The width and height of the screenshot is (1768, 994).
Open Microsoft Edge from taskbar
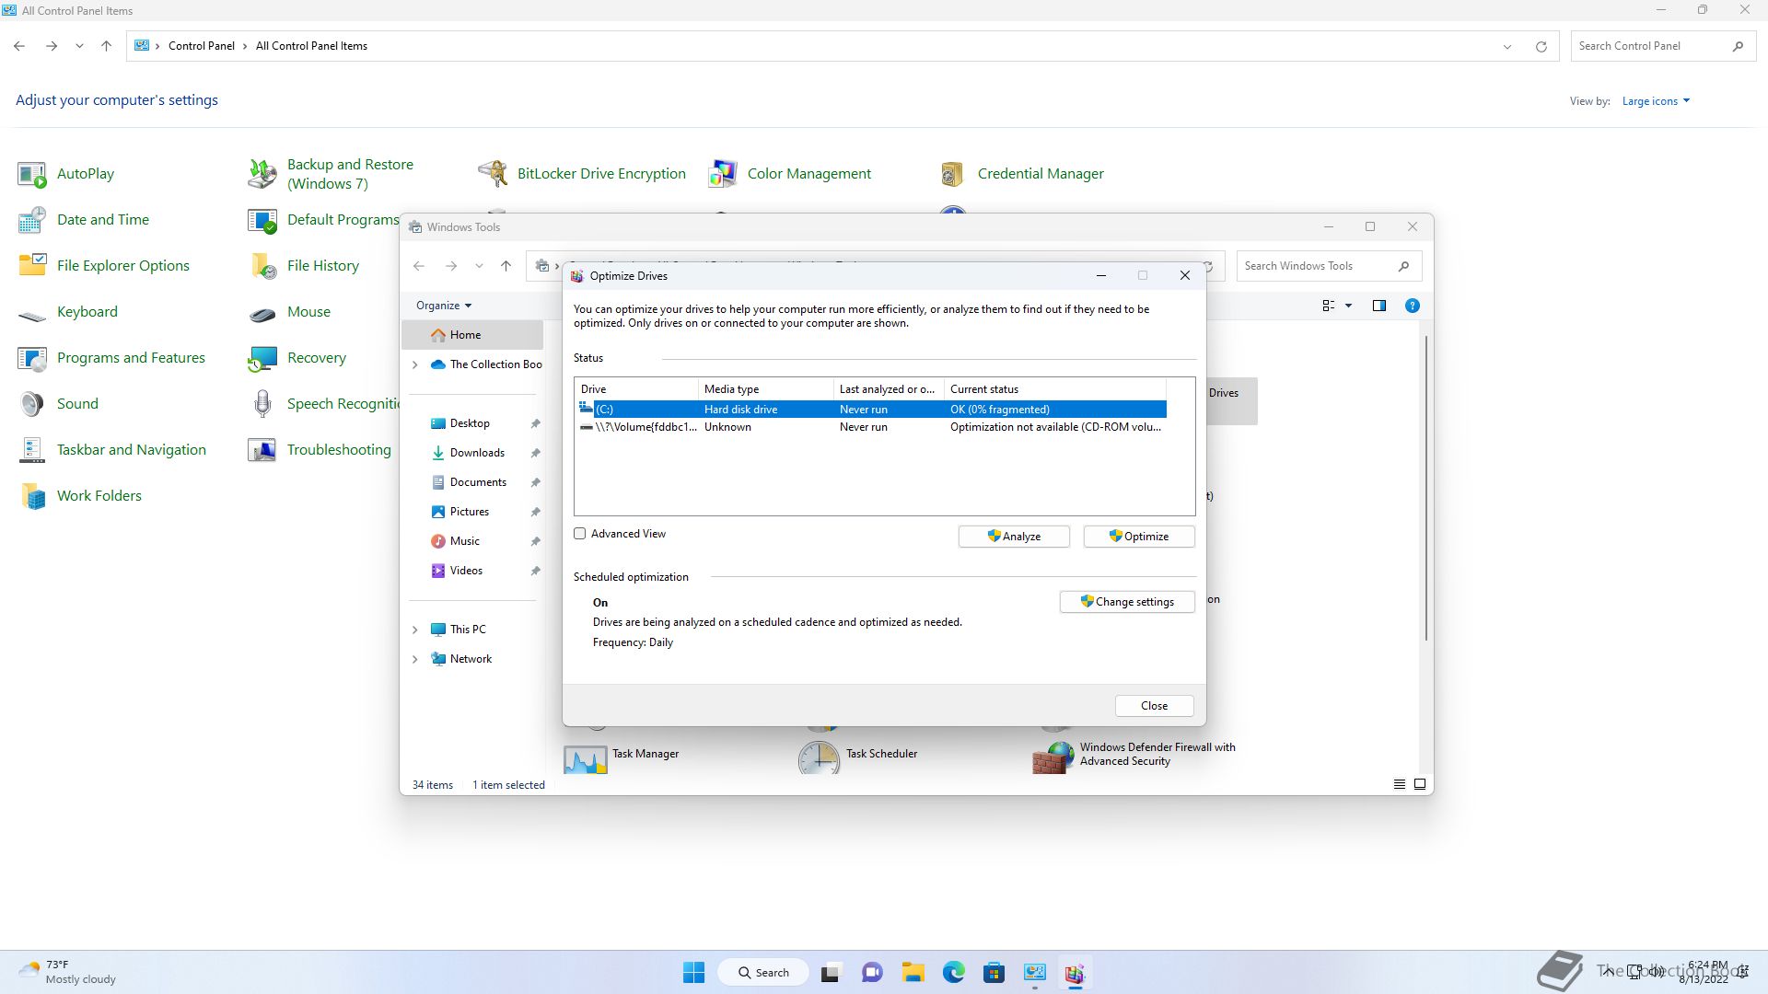point(953,973)
